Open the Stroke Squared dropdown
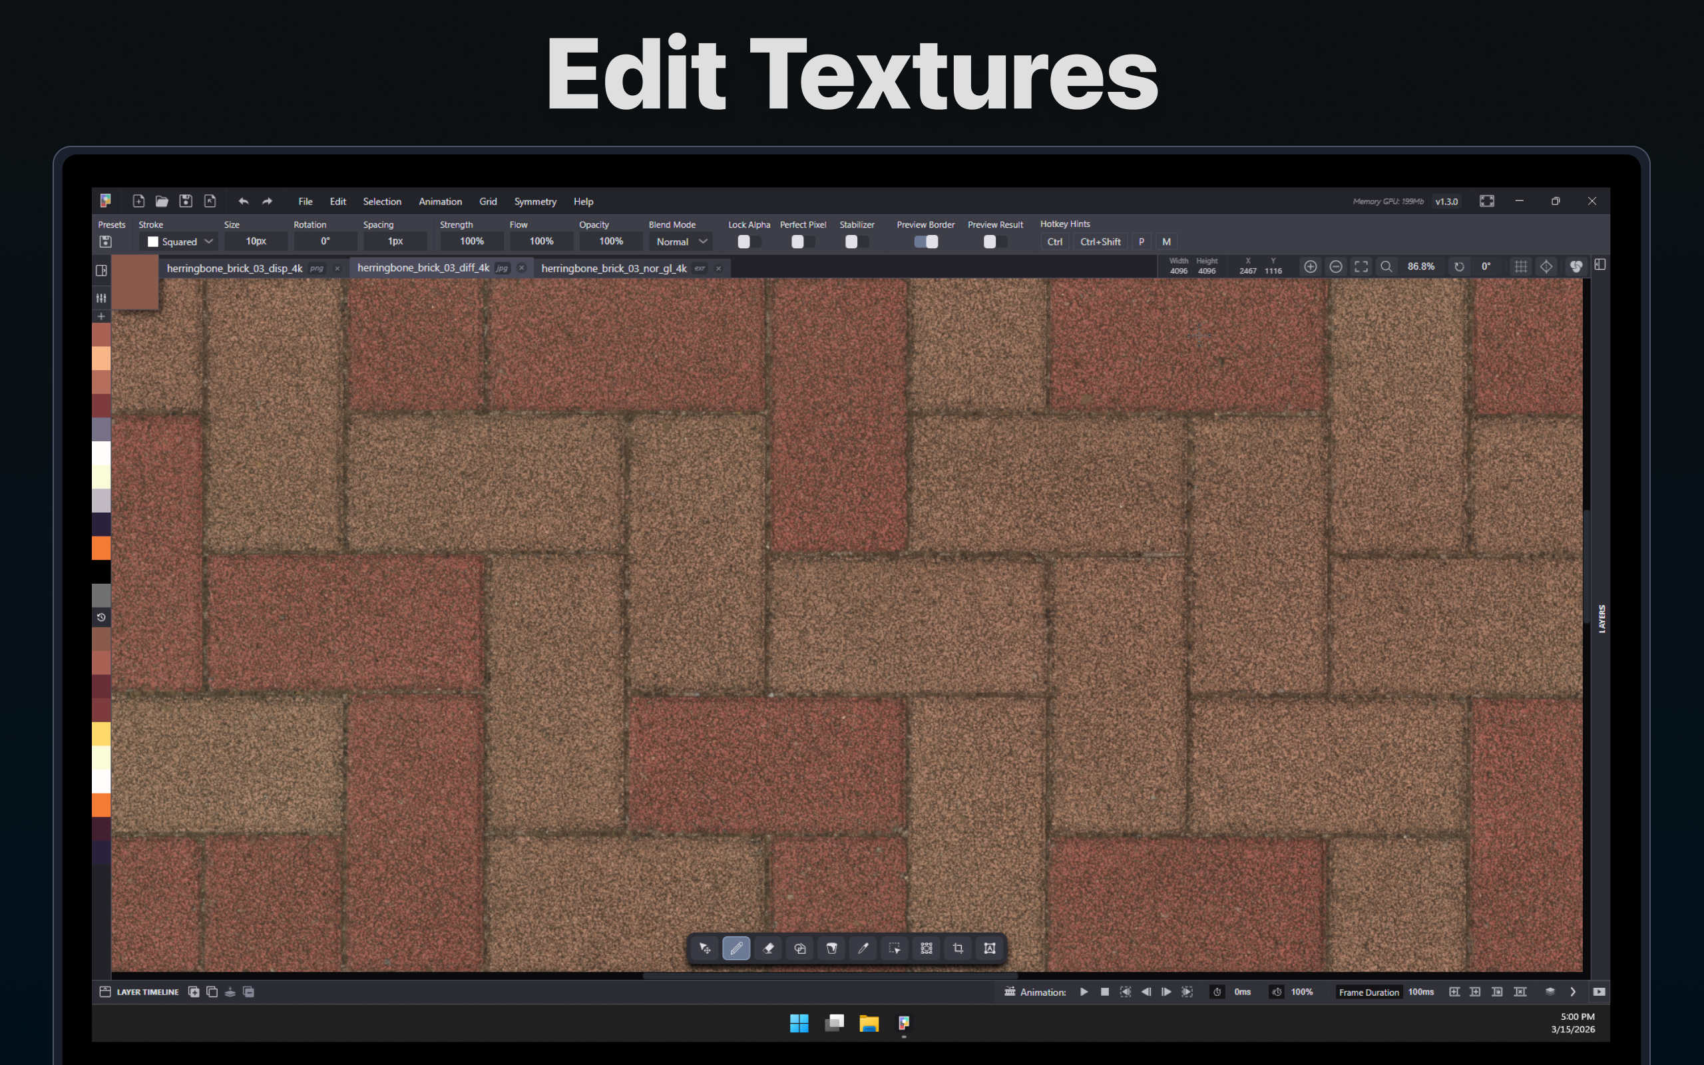 click(x=180, y=242)
